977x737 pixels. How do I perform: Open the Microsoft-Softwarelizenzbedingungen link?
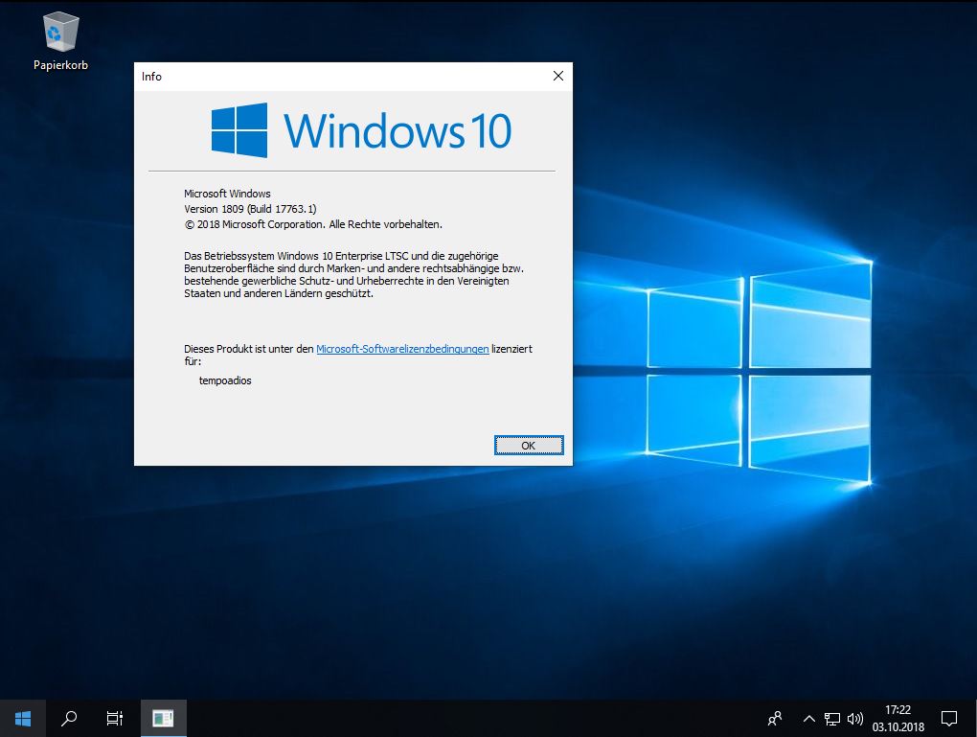tap(402, 349)
